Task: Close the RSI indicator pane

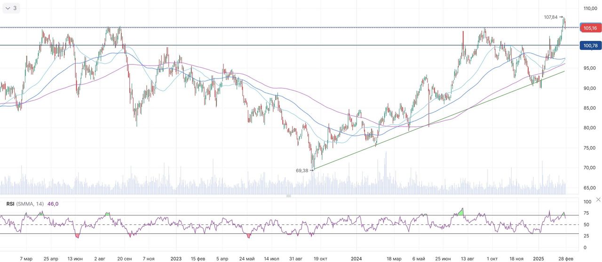Action: coord(598,200)
